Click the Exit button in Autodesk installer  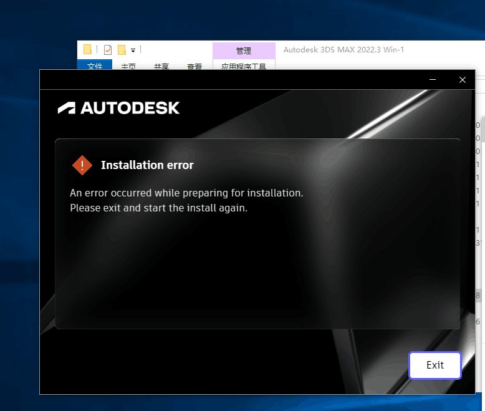(435, 365)
